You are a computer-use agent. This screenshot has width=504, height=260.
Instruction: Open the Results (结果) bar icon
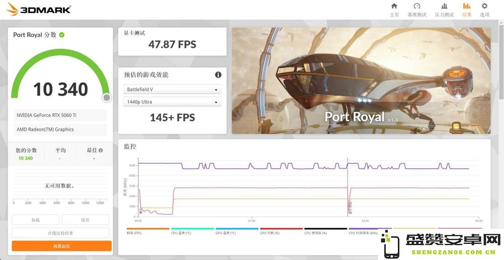coord(467,6)
